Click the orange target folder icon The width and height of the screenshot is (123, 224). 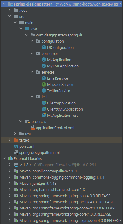click(x=16, y=140)
